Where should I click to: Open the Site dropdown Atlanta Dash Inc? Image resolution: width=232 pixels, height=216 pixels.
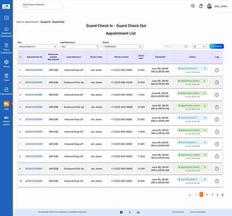(38, 47)
